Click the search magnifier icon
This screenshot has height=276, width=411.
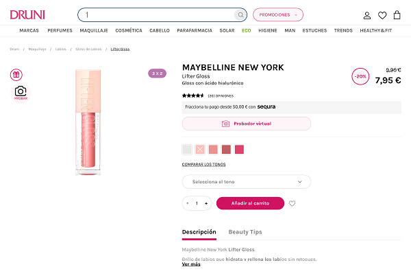pos(240,14)
